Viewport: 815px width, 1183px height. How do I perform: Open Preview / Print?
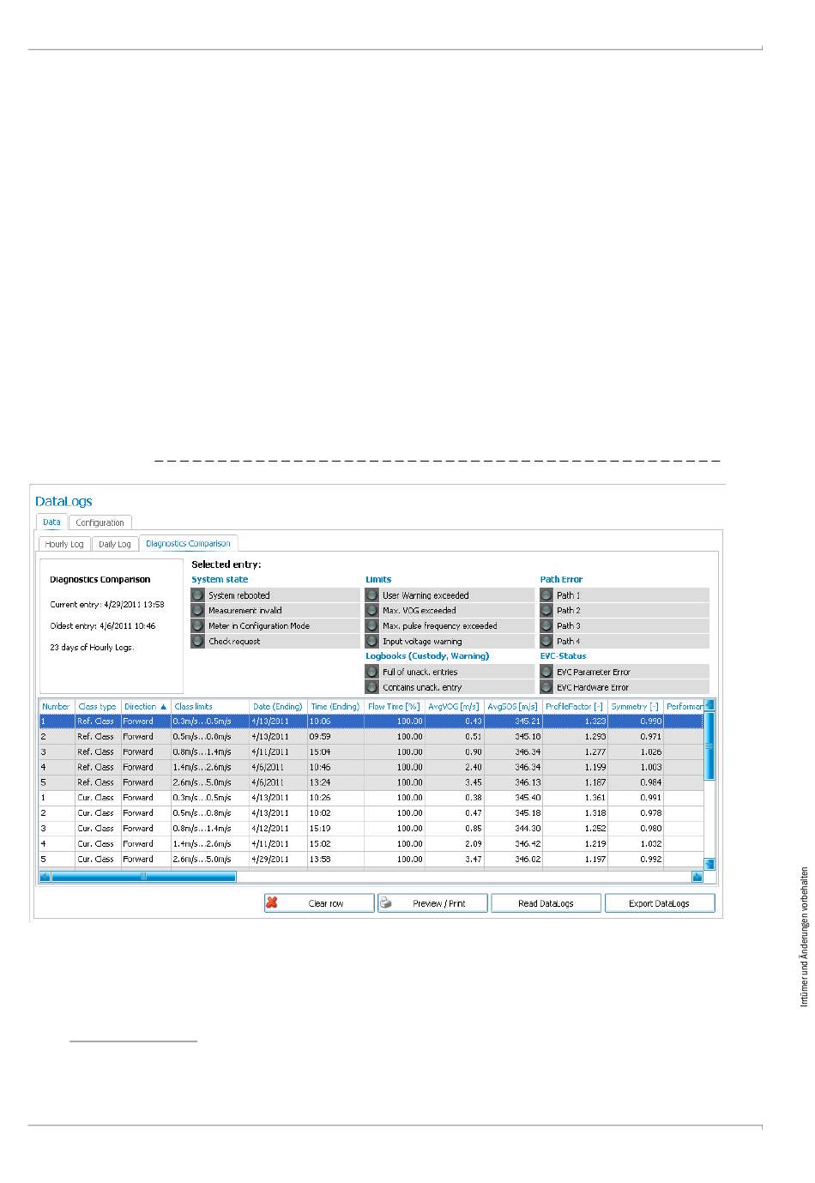pos(432,903)
